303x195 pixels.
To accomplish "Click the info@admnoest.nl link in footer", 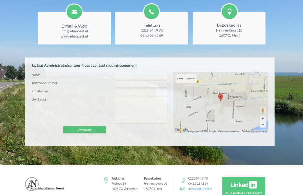I will [200, 189].
